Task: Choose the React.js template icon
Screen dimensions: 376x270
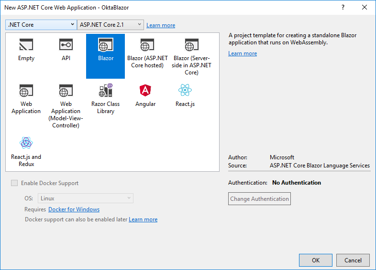Action: pos(185,91)
